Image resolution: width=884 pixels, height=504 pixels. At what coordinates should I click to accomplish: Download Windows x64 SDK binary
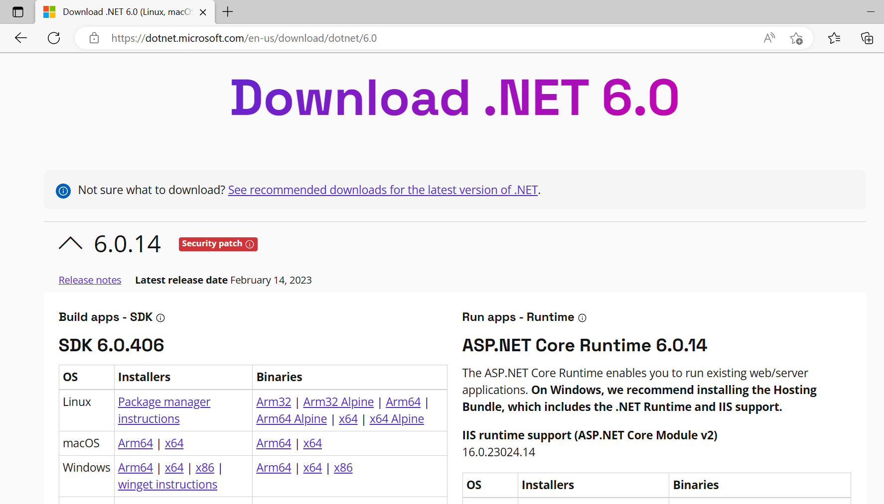[x=312, y=468]
